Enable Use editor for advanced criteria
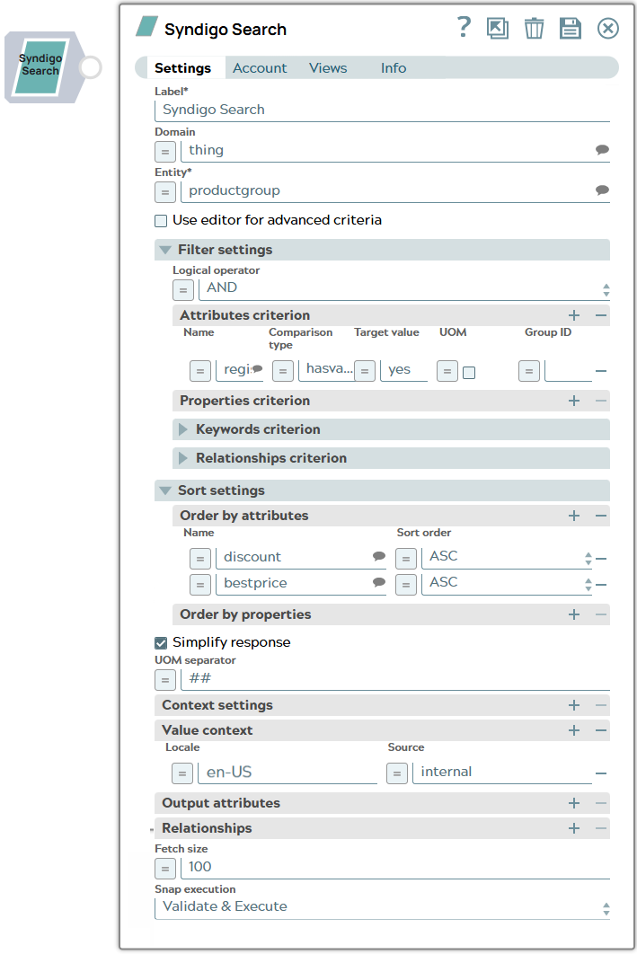 [160, 220]
